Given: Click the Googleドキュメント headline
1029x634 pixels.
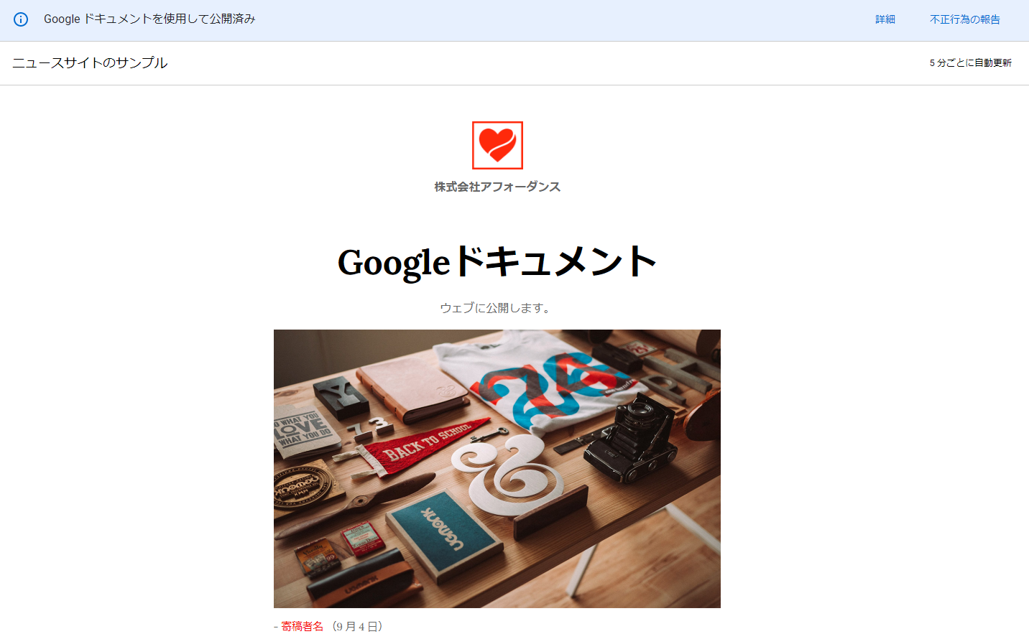Looking at the screenshot, I should tap(497, 261).
